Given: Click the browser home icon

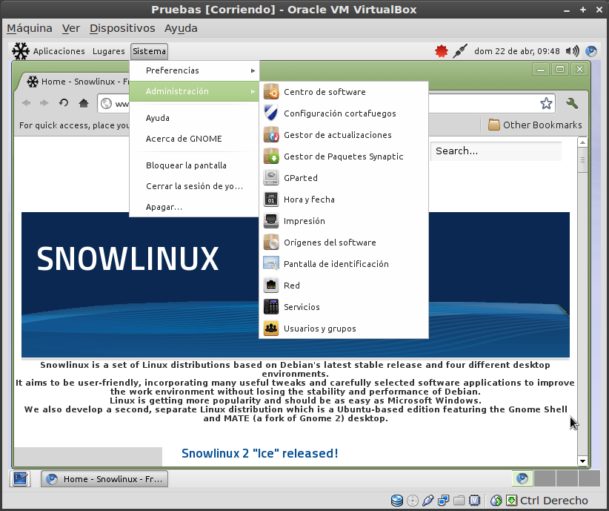Looking at the screenshot, I should tap(84, 103).
